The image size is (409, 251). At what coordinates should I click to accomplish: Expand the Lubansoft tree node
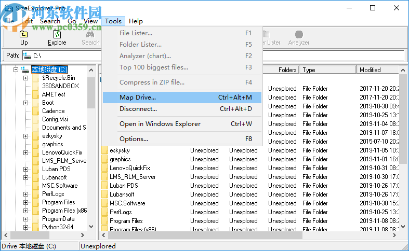[25, 177]
